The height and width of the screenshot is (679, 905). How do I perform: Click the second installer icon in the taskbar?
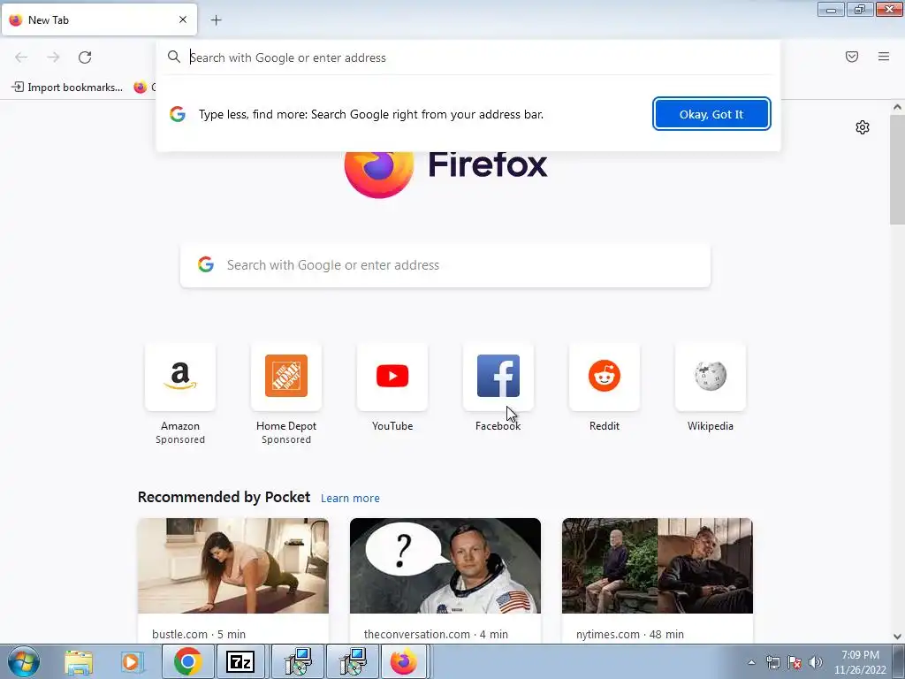tap(353, 661)
